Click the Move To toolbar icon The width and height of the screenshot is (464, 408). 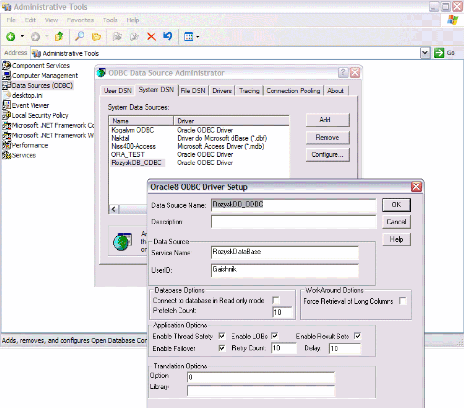[x=117, y=37]
